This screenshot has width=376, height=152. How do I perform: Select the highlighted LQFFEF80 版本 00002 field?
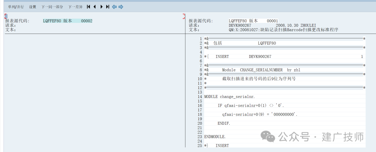click(x=68, y=21)
